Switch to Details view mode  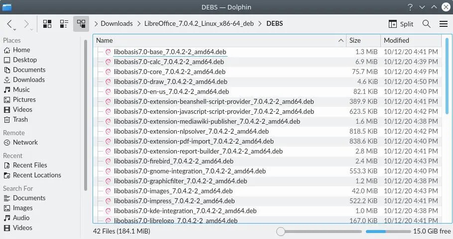(81, 24)
